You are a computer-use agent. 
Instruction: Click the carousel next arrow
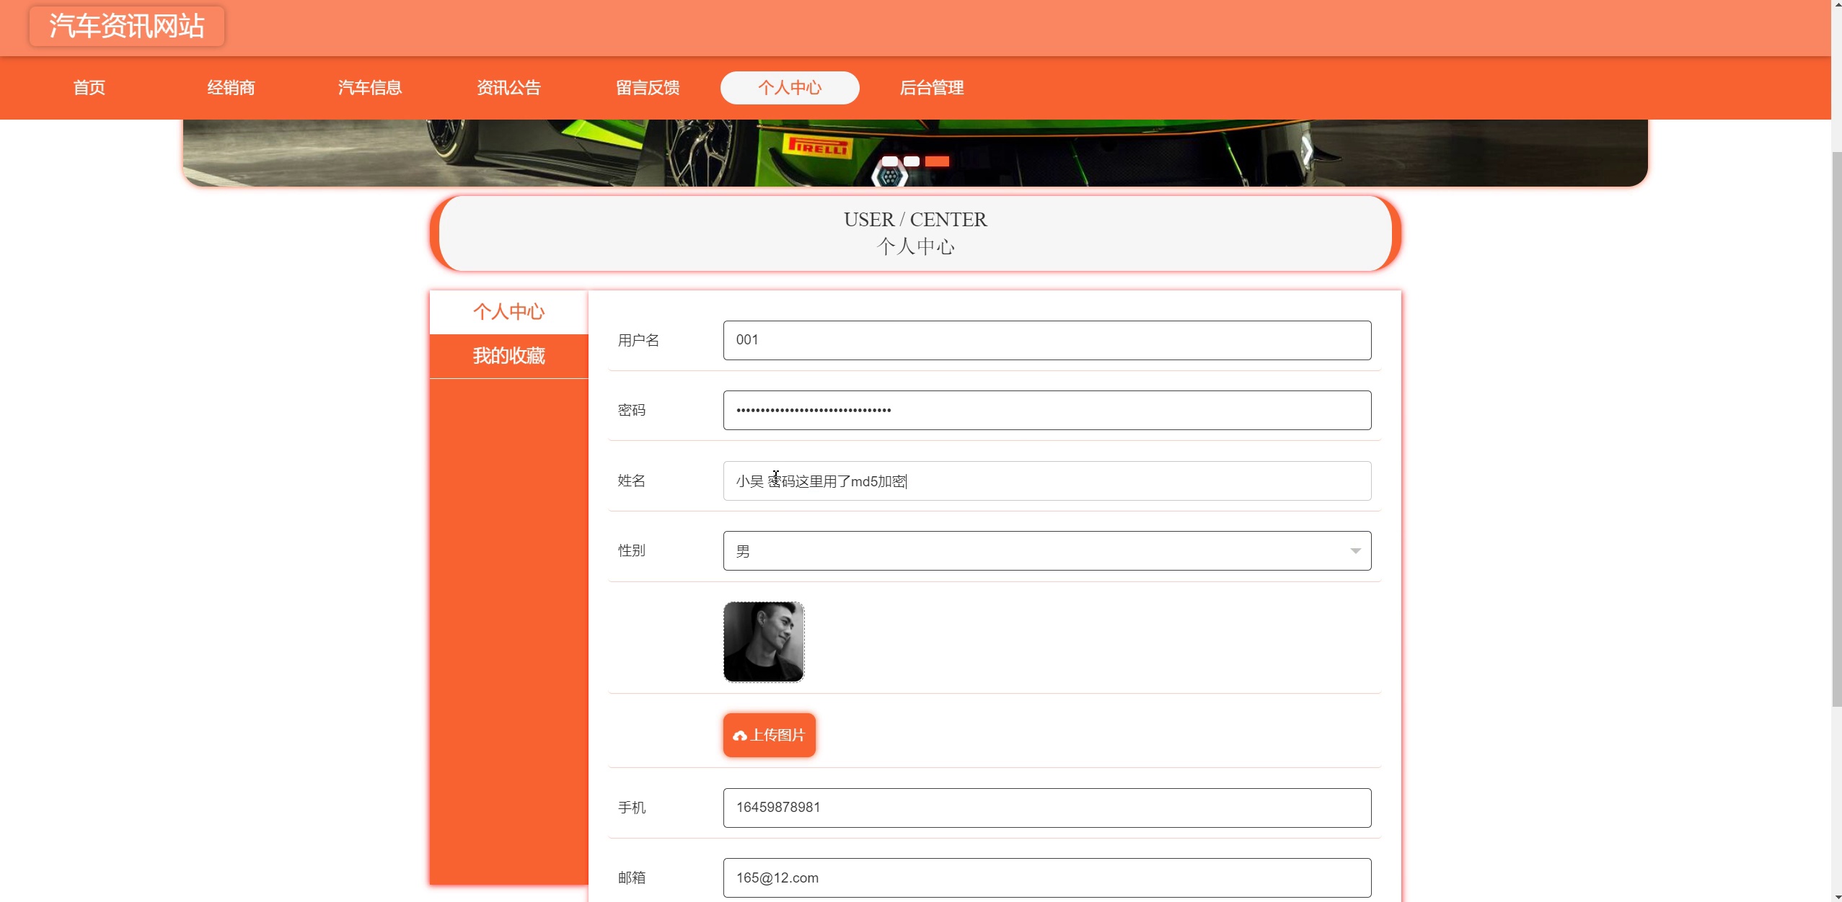click(x=1306, y=151)
